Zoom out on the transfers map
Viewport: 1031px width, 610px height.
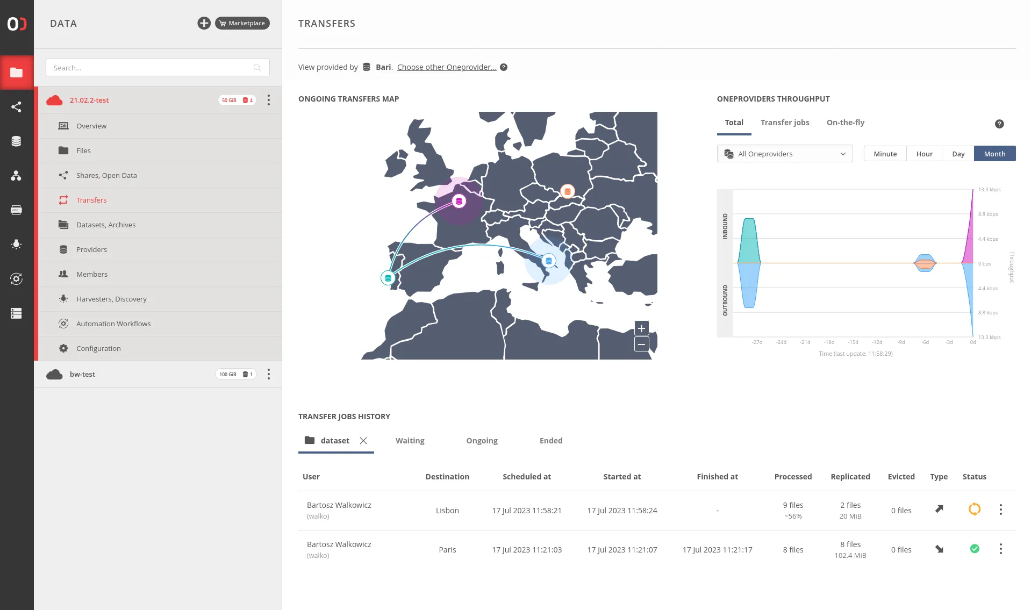pyautogui.click(x=641, y=345)
